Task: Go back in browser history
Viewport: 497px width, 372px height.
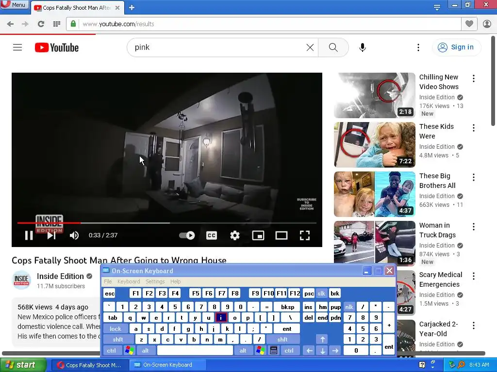Action: pos(10,24)
